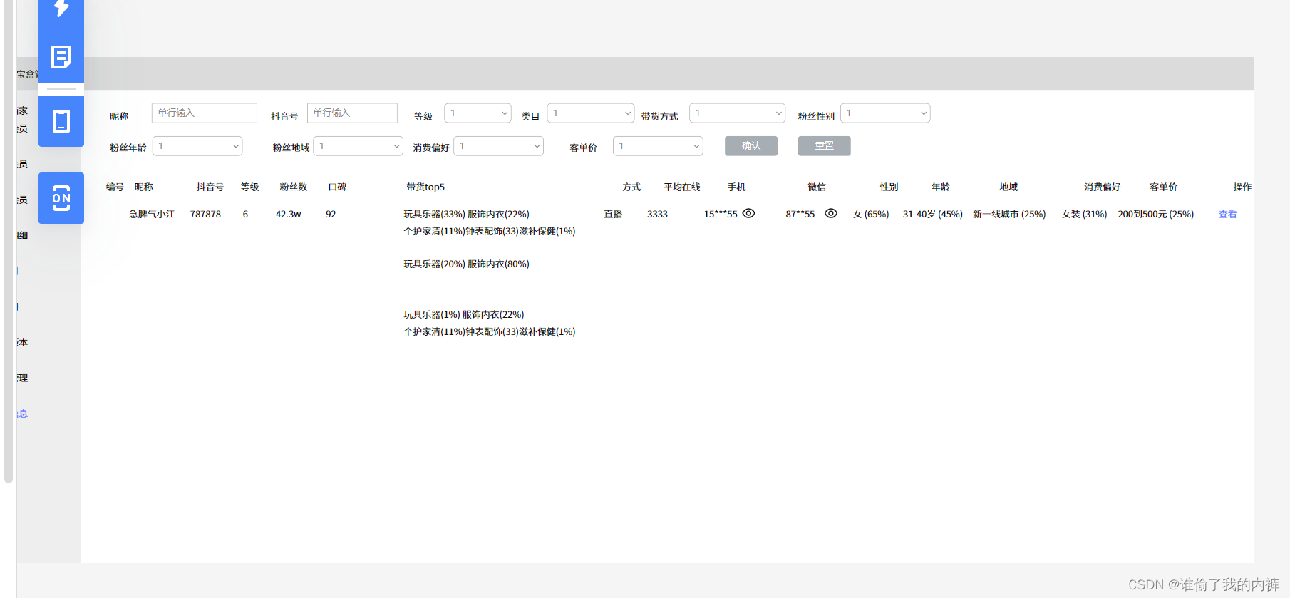Viewport: 1290px width, 598px height.
Task: Click the 重置 button
Action: pyautogui.click(x=825, y=146)
